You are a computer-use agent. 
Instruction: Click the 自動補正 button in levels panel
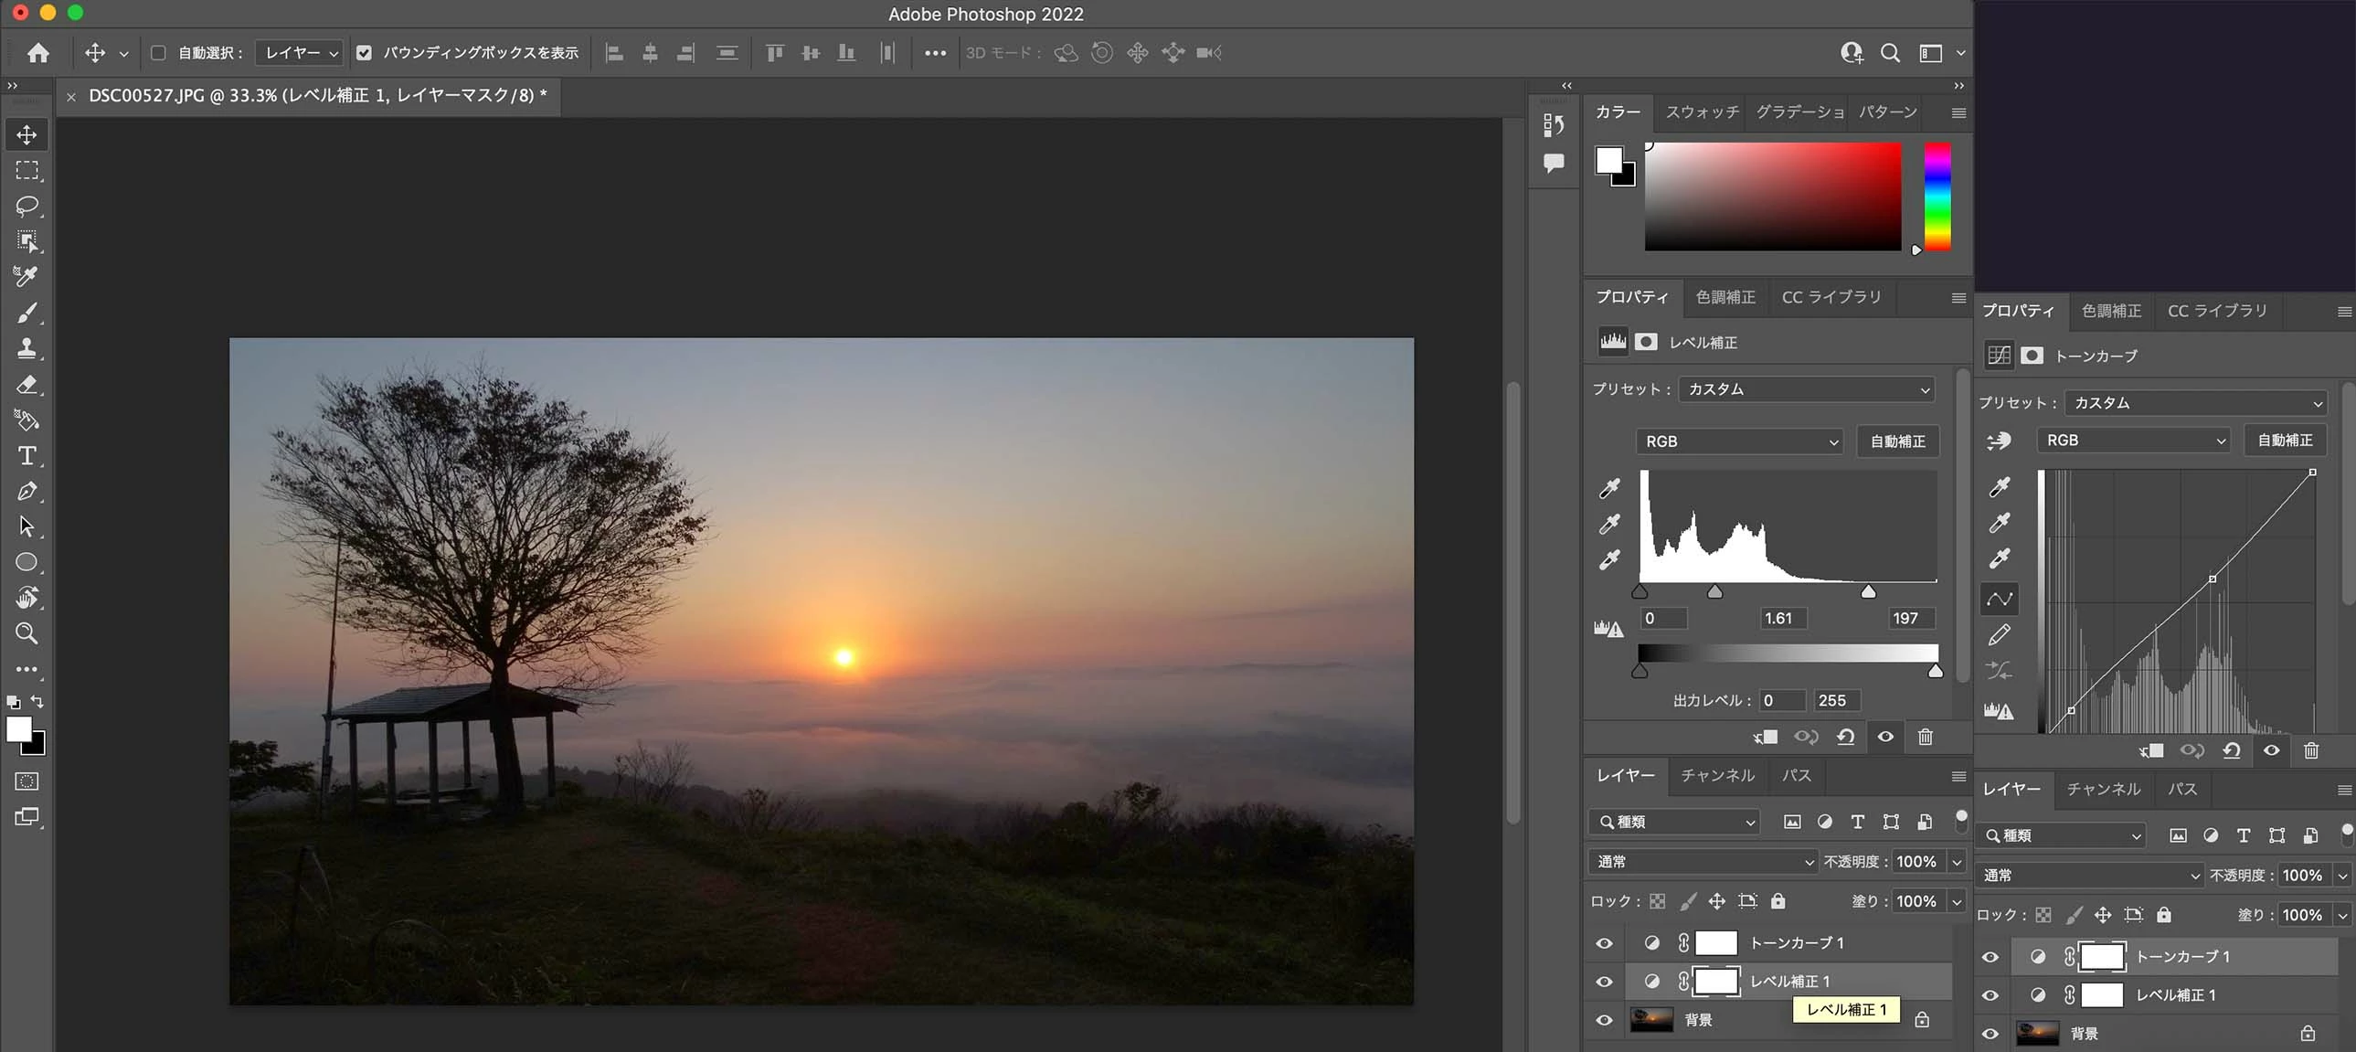click(1898, 441)
